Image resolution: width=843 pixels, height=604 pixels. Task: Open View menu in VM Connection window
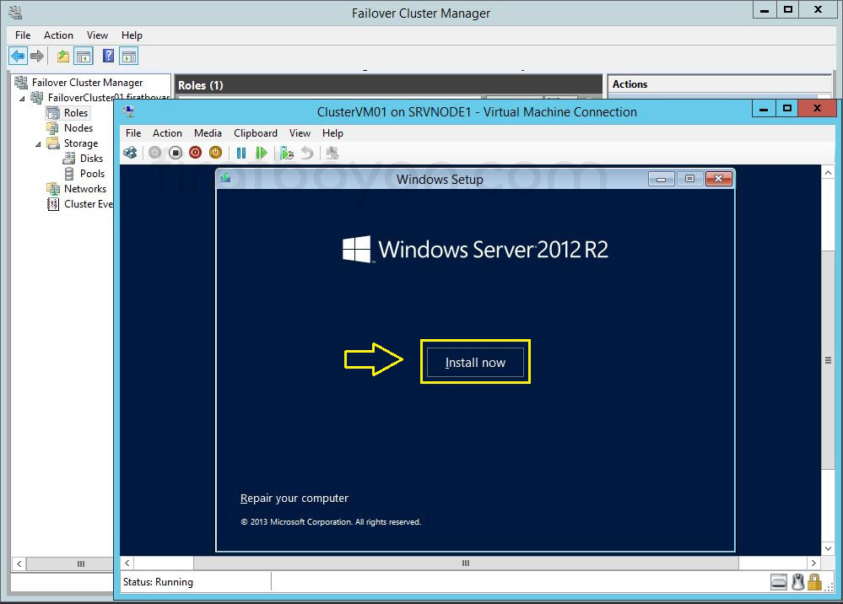300,132
